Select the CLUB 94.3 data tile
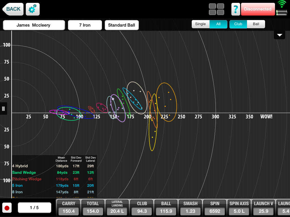This screenshot has width=290, height=217. [142, 208]
